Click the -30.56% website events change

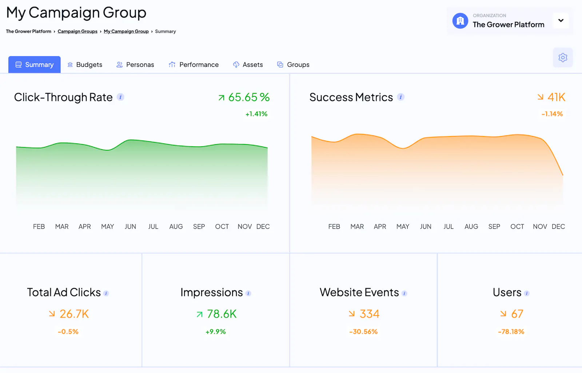coord(363,332)
